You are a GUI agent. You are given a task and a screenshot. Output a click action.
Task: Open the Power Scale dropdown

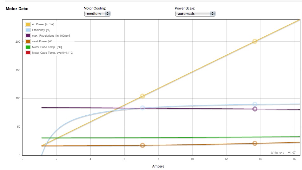(195, 14)
